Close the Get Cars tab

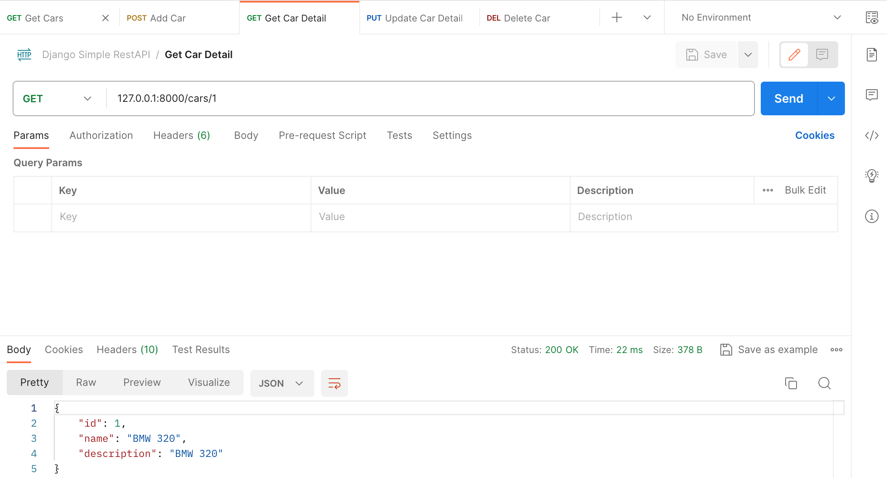[105, 18]
